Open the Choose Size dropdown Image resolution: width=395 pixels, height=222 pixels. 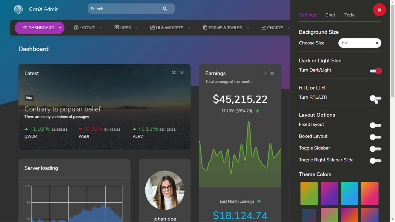360,43
